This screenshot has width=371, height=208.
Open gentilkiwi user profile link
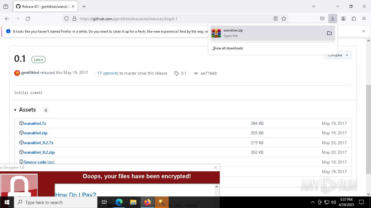click(x=30, y=73)
